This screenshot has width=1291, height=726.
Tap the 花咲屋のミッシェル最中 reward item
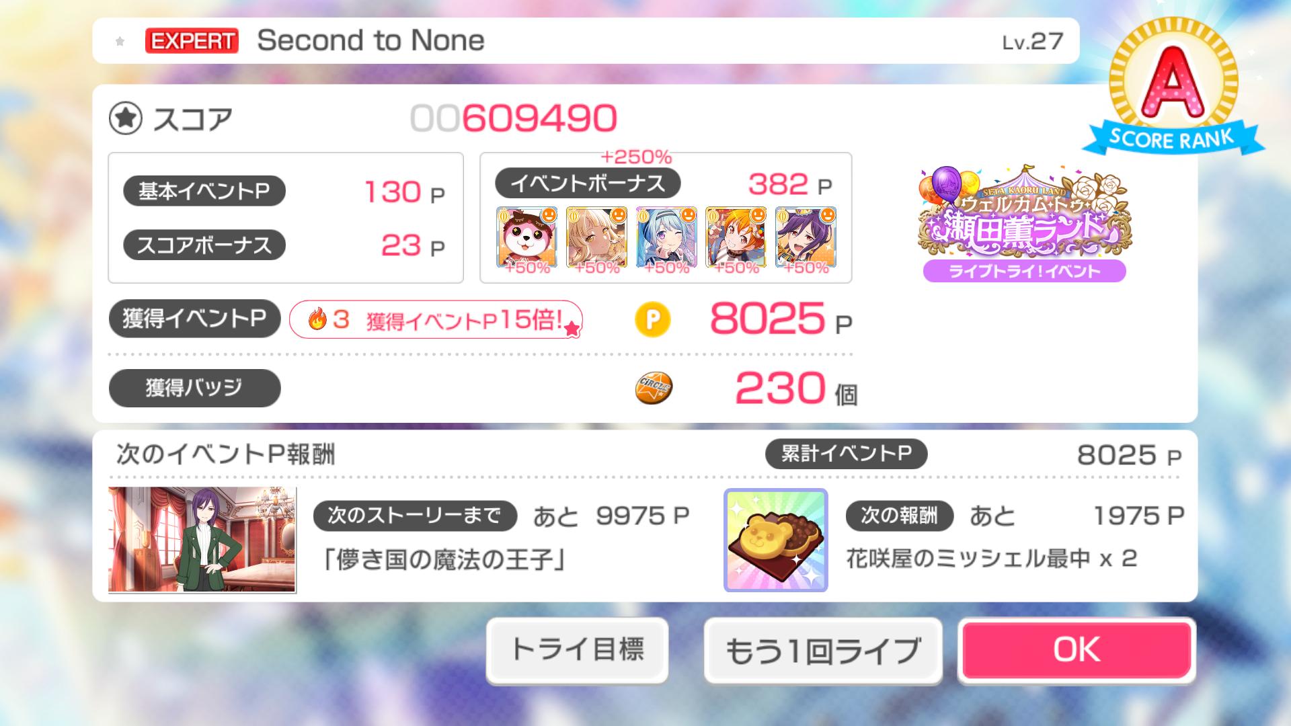[775, 540]
